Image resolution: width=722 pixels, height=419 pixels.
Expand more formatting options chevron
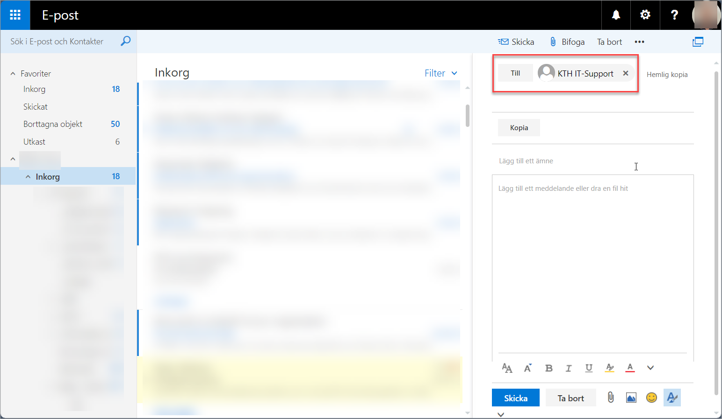point(650,368)
